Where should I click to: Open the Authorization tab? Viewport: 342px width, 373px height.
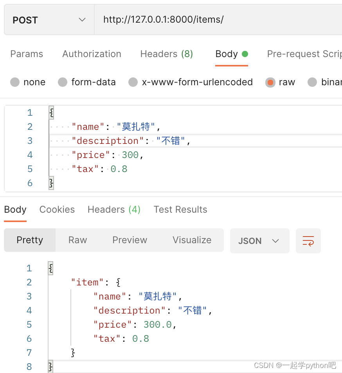point(92,54)
